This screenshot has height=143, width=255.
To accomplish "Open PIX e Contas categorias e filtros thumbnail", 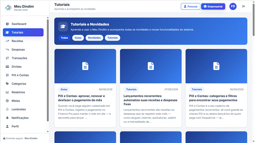I will tap(216, 66).
